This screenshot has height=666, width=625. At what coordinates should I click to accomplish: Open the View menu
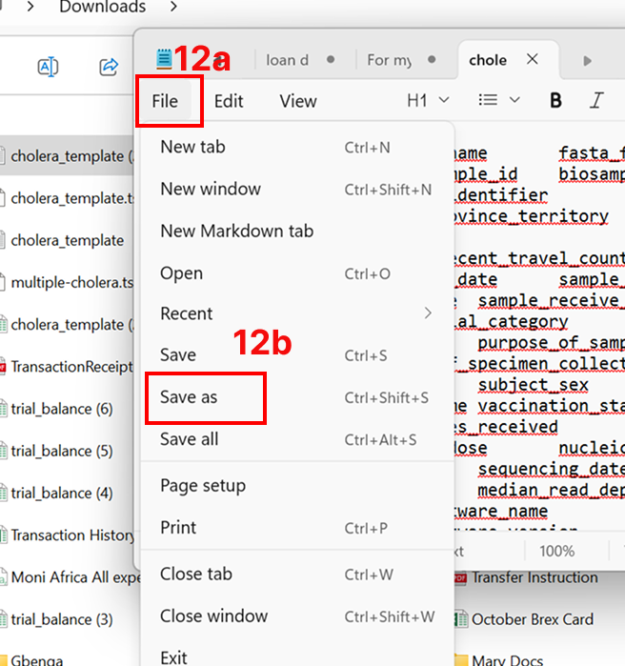tap(298, 101)
